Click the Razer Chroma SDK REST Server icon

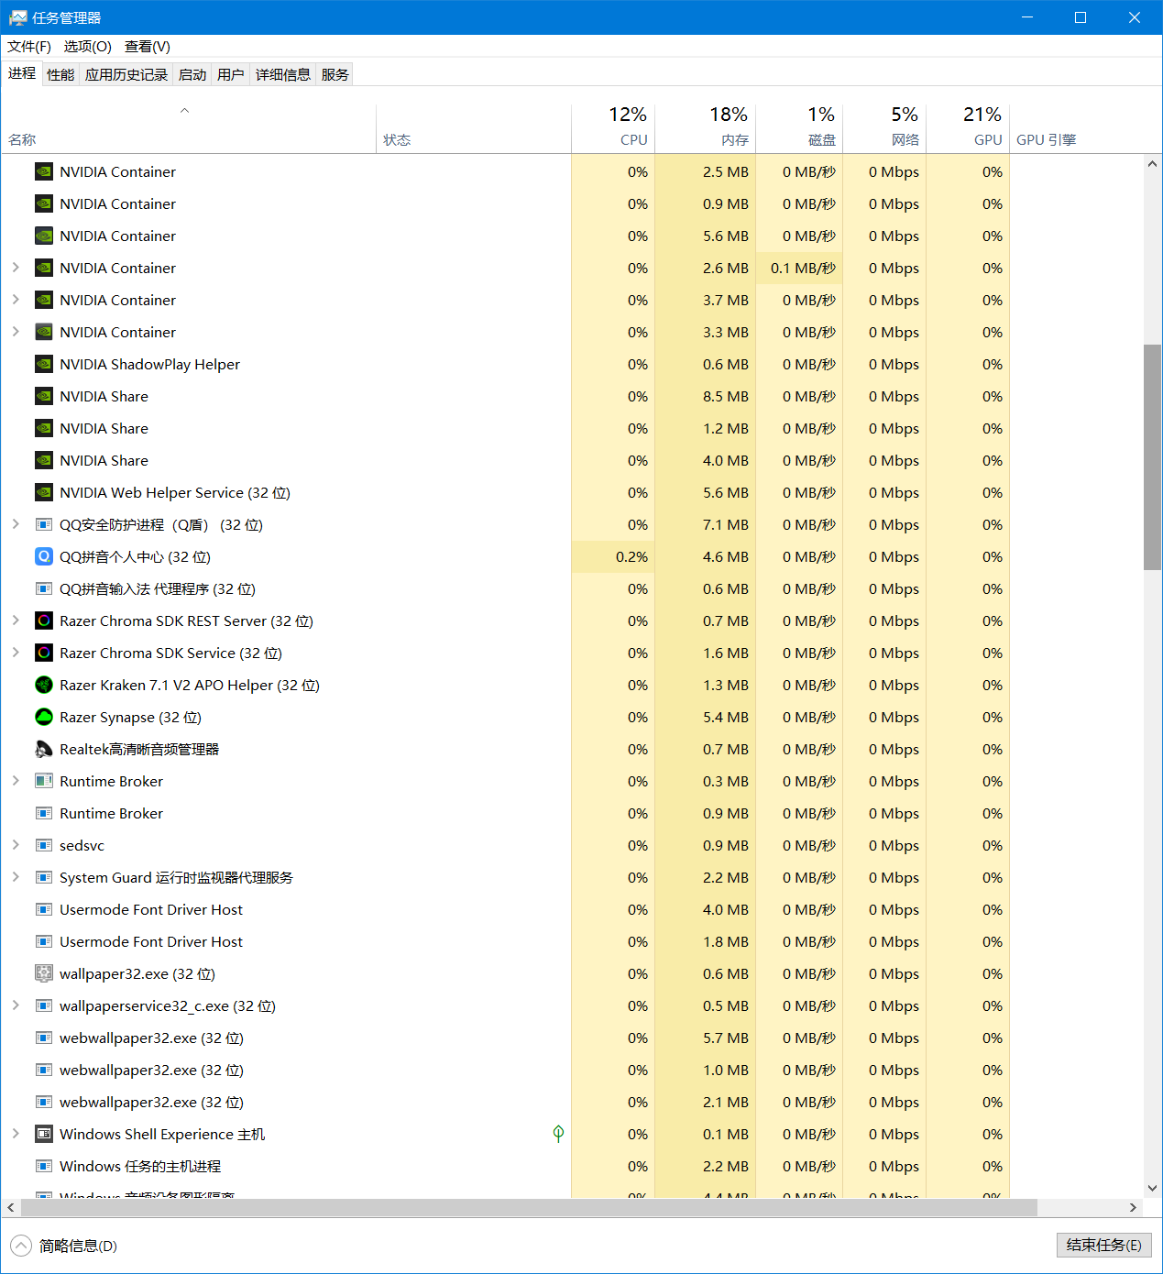point(44,621)
